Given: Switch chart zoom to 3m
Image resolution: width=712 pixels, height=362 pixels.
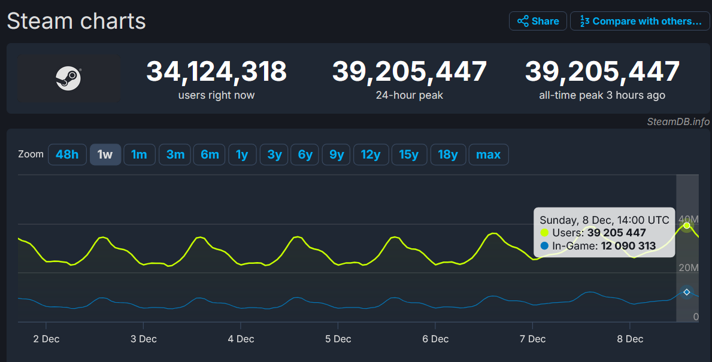Looking at the screenshot, I should coord(175,155).
